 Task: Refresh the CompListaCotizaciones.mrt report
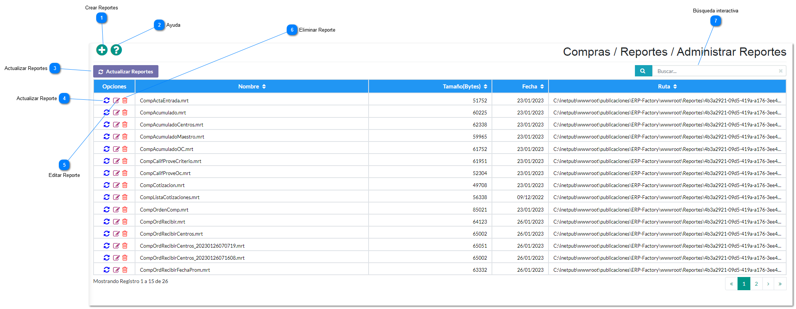(107, 197)
